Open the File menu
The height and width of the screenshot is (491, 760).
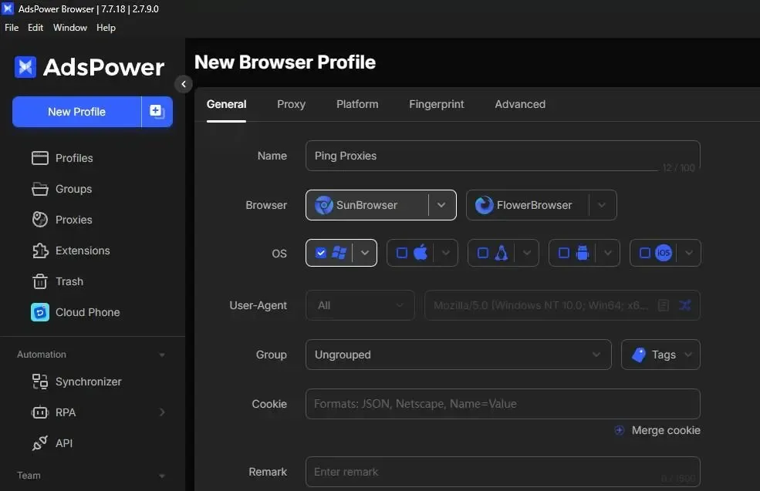(12, 27)
